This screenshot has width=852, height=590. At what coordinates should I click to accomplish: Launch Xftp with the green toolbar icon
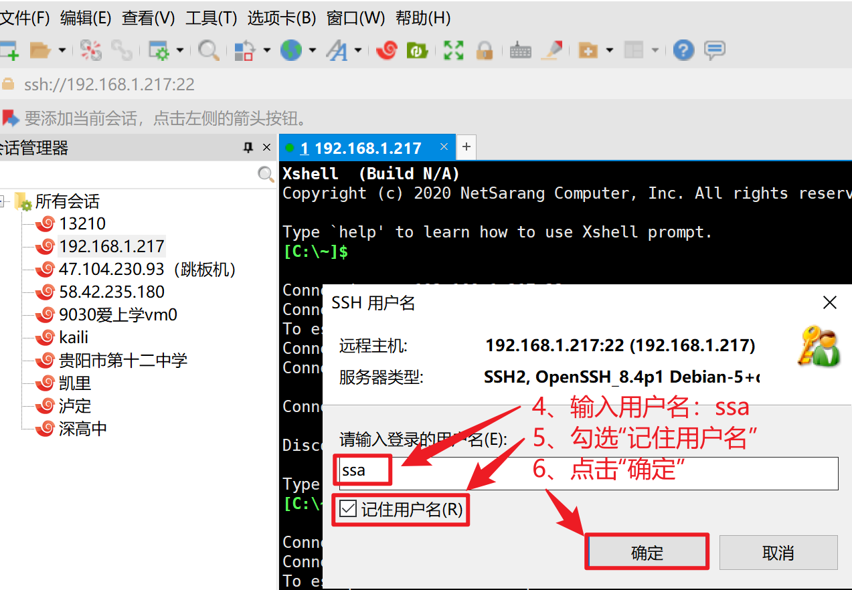(x=418, y=50)
